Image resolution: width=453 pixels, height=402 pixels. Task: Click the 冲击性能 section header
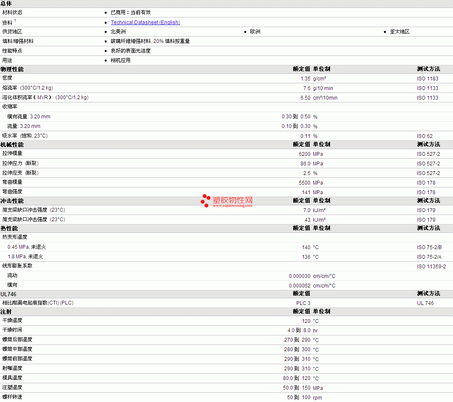pos(12,201)
